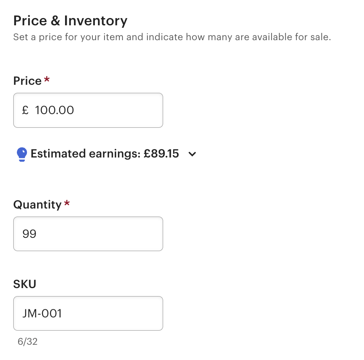Click the £89.15 earnings amount
The image size is (364, 360).
161,154
